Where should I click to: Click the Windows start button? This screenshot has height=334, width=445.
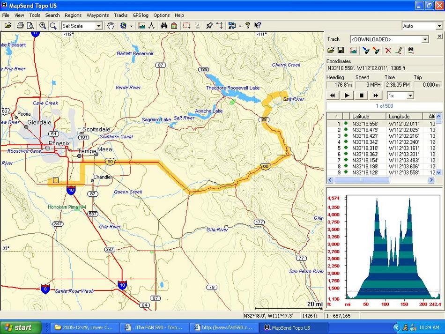pos(21,328)
